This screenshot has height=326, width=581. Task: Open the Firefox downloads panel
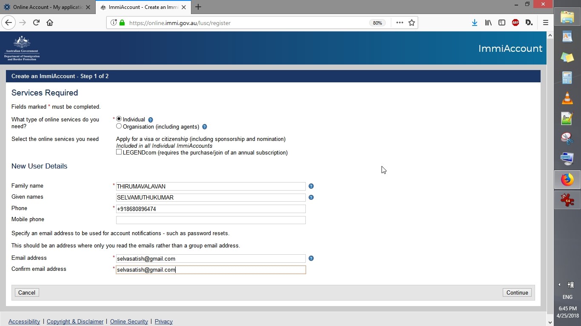(474, 22)
